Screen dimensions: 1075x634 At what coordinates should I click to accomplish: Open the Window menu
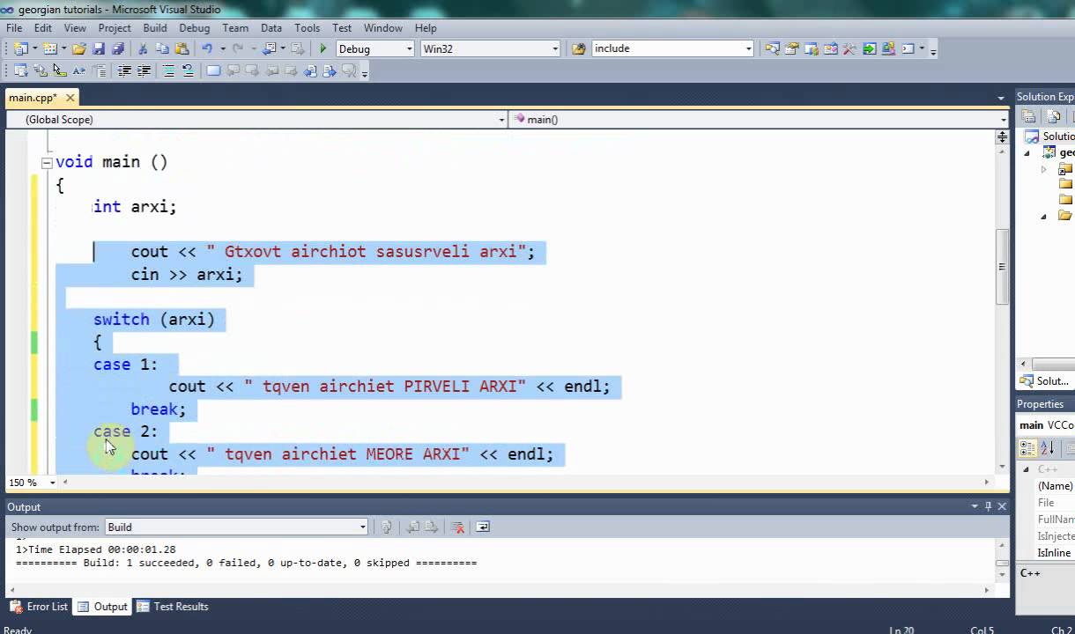pos(383,28)
